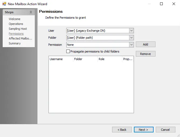180x137 pixels.
Task: Click the Prop... column header
Action: [x=128, y=59]
